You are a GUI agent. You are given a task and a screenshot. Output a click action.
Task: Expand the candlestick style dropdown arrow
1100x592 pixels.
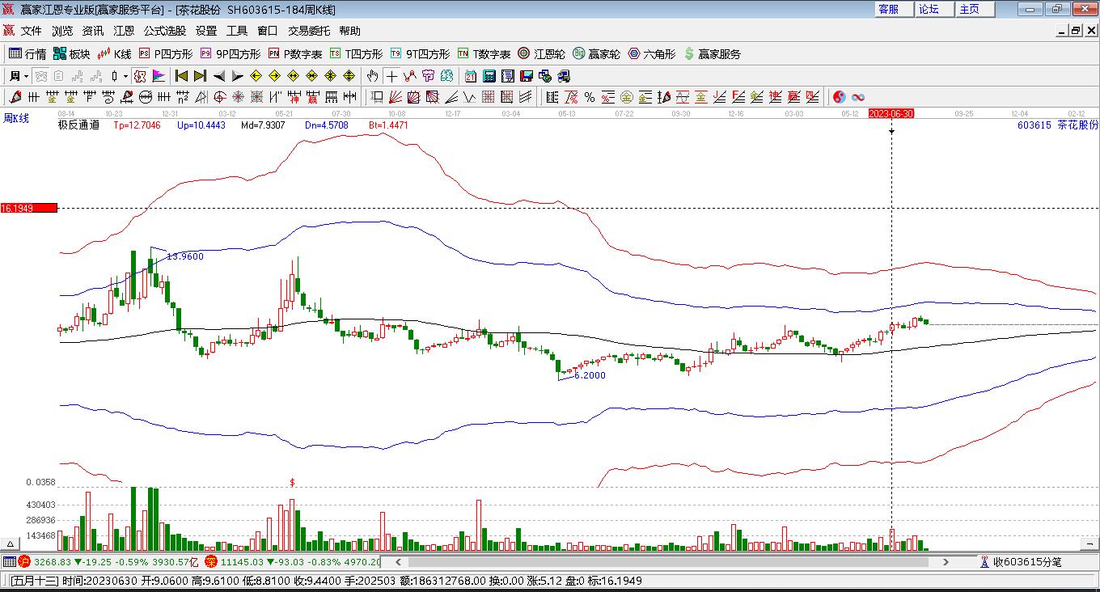tap(125, 76)
